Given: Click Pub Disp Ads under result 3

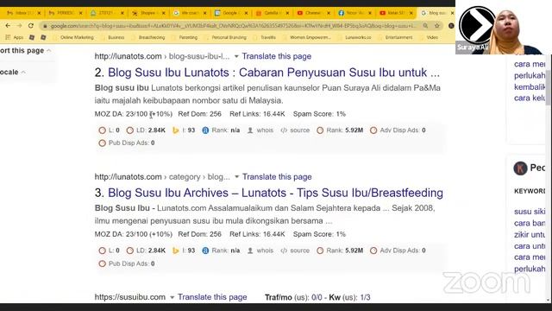Looking at the screenshot, I should pos(127,263).
